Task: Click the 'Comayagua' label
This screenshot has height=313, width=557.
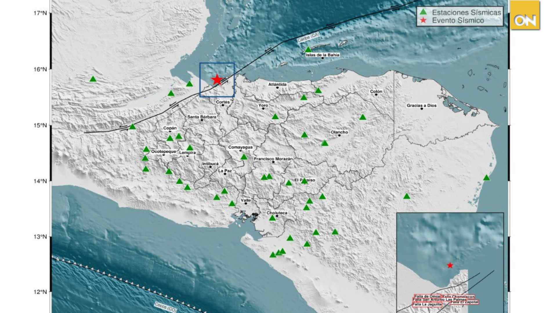Action: (240, 147)
